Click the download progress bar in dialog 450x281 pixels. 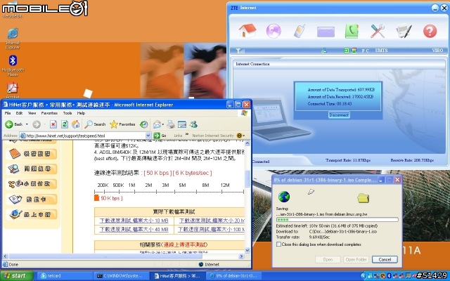(x=337, y=220)
